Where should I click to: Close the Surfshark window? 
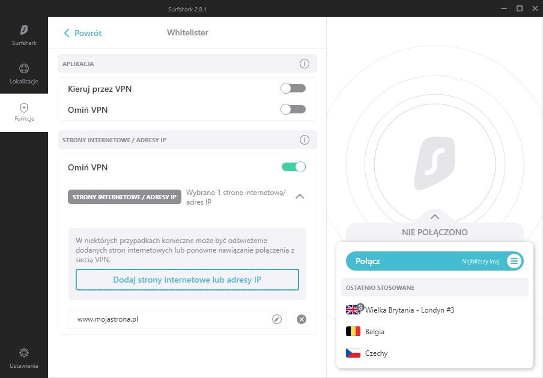(x=535, y=8)
